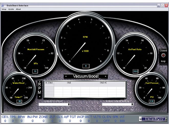
Task: Close the Dash Board Interface window
Action: tap(166, 5)
